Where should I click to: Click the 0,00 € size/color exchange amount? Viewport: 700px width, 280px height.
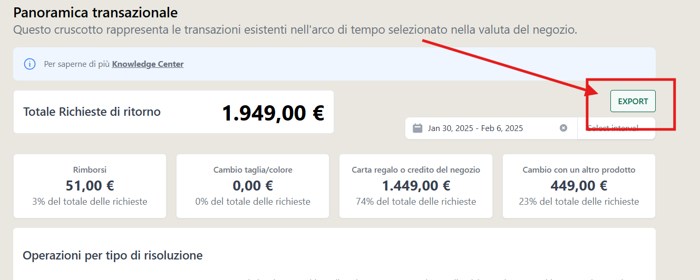(252, 185)
